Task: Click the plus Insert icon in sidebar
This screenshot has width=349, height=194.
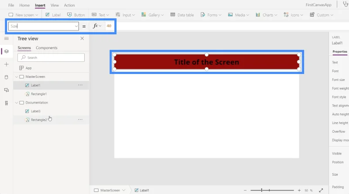Action: [7, 64]
